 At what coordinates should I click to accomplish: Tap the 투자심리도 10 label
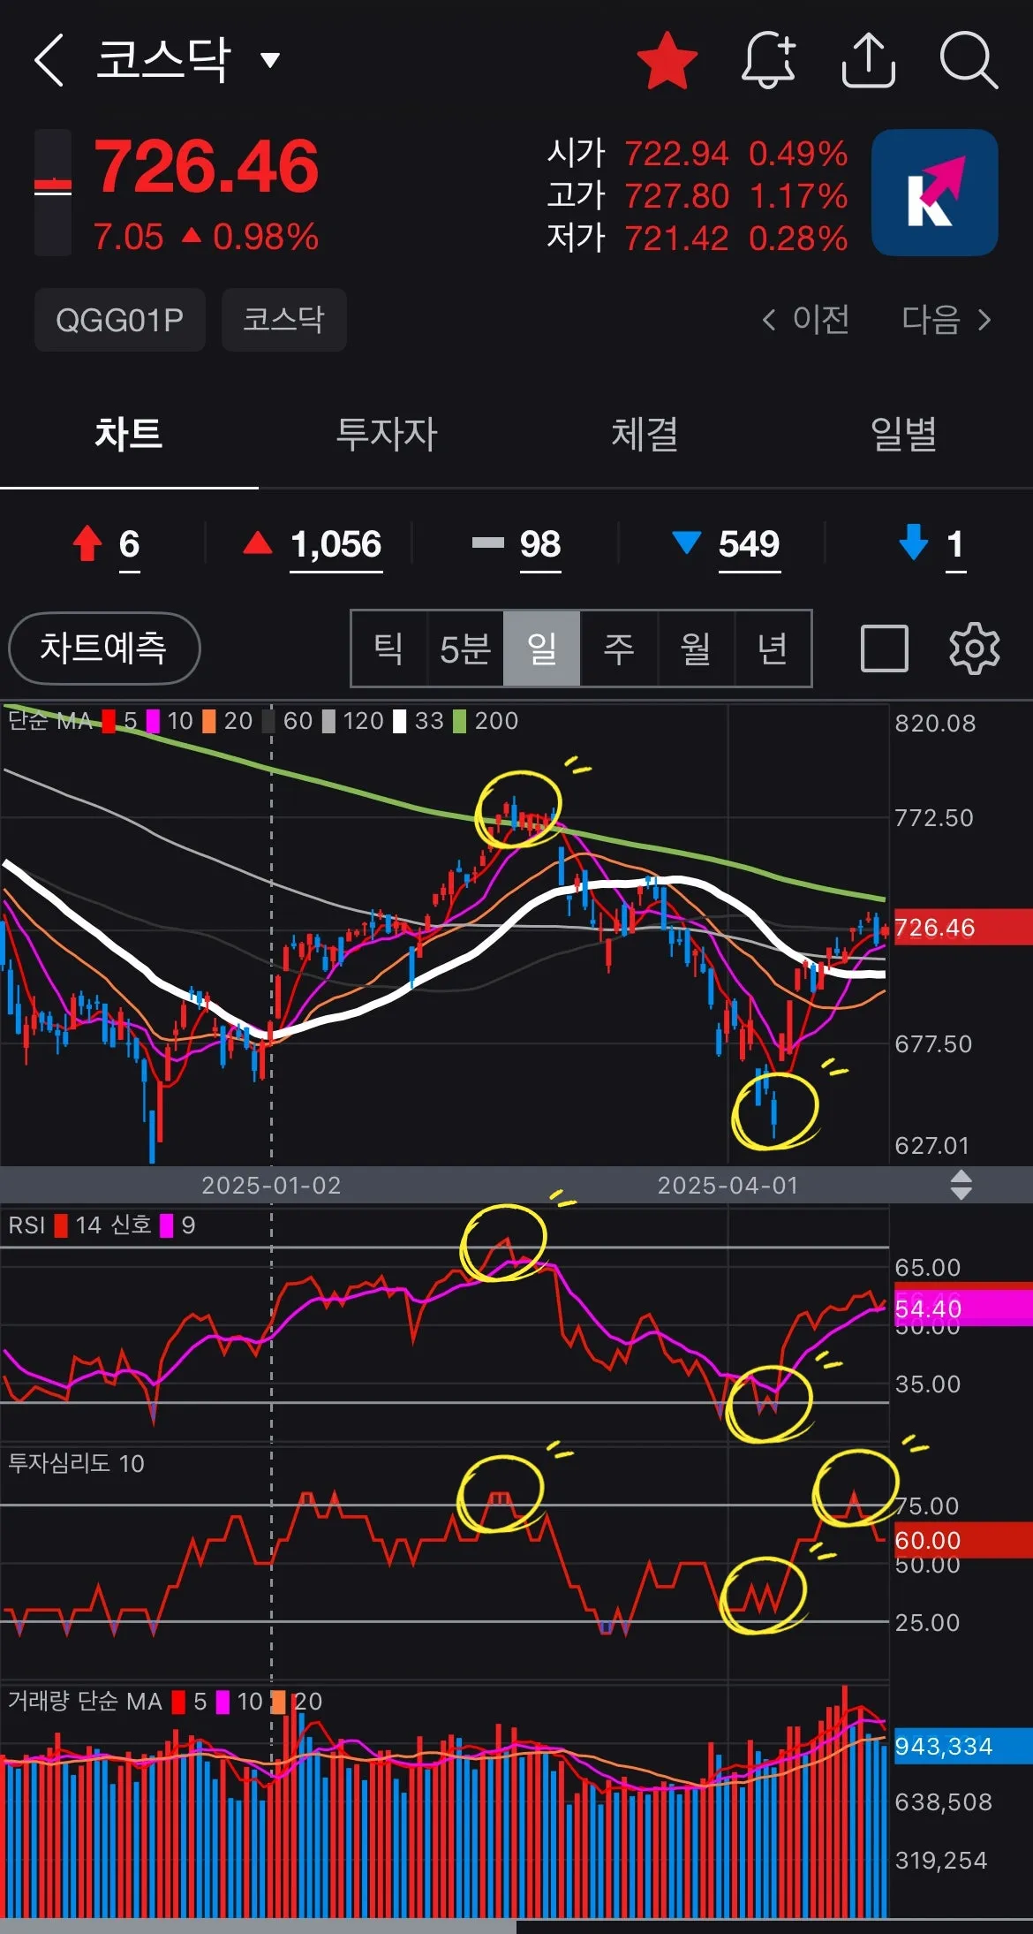[76, 1464]
